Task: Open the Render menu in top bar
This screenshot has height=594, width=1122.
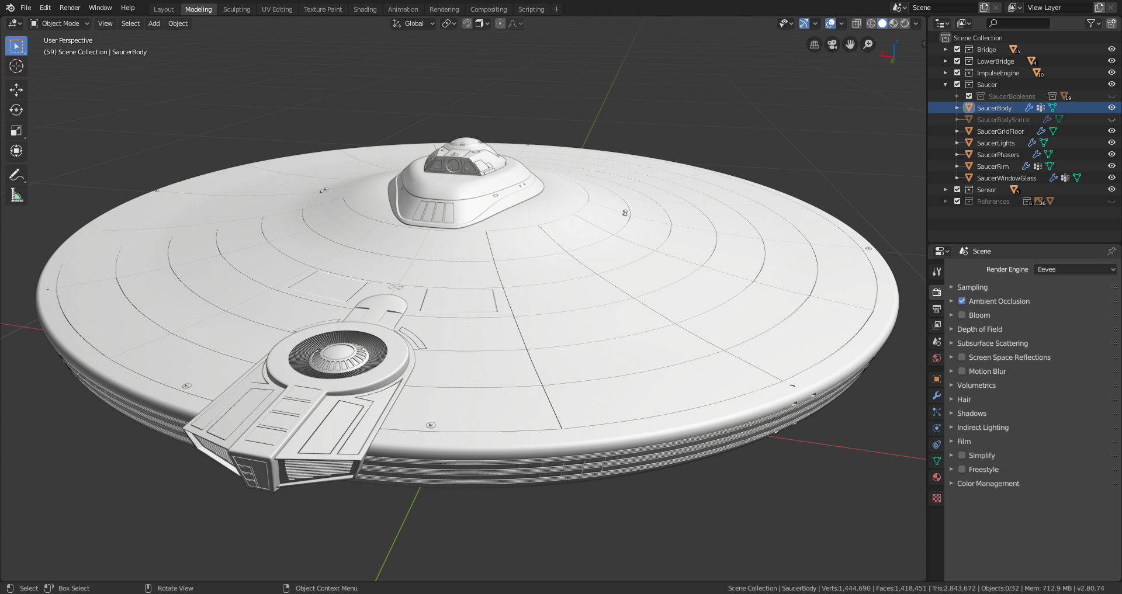Action: (70, 8)
